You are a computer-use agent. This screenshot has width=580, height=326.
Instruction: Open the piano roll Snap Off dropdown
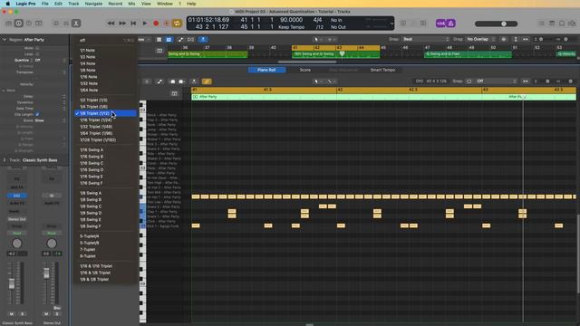pyautogui.click(x=496, y=81)
